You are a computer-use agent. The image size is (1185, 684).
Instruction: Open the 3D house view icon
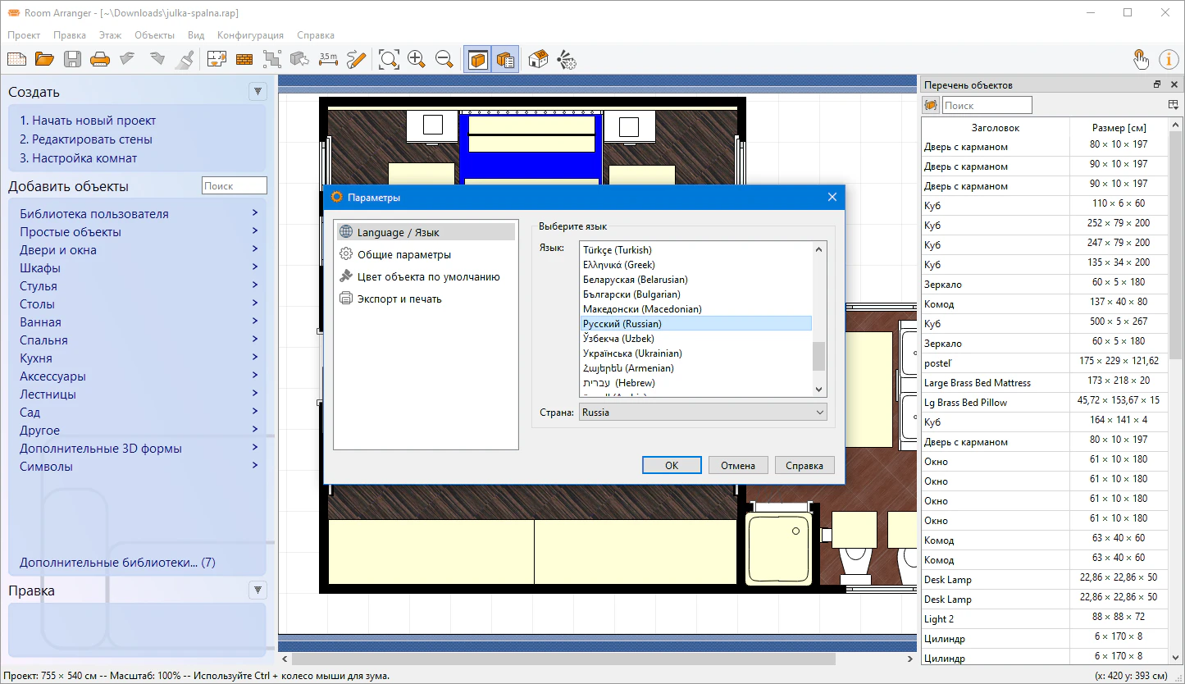pos(538,59)
